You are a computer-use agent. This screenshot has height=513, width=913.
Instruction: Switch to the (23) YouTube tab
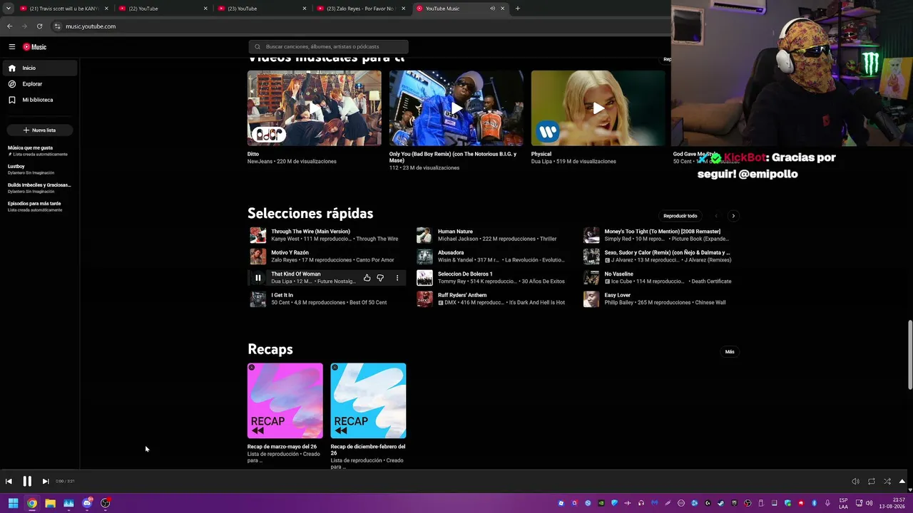[262, 9]
